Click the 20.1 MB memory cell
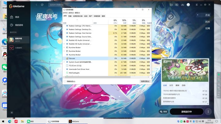 tap(122, 73)
